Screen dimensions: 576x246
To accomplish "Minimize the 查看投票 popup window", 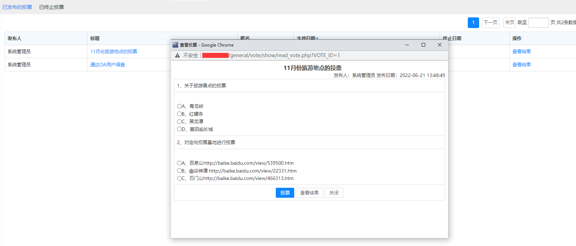I will coord(407,45).
